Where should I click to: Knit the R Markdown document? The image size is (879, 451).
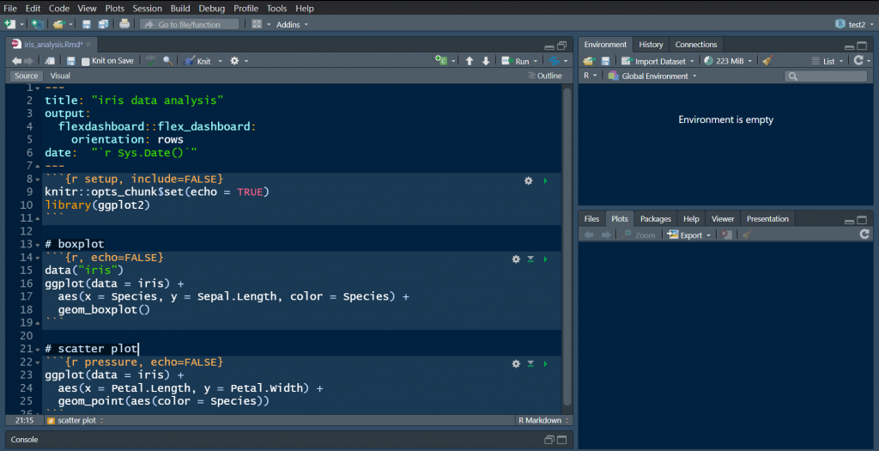pos(198,61)
